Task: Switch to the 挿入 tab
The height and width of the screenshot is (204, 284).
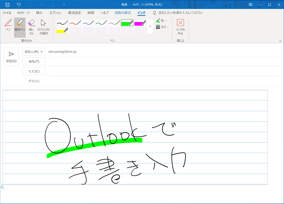Action: pos(39,13)
